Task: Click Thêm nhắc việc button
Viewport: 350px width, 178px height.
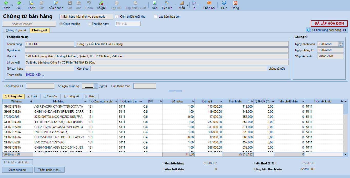Action: pos(49,170)
